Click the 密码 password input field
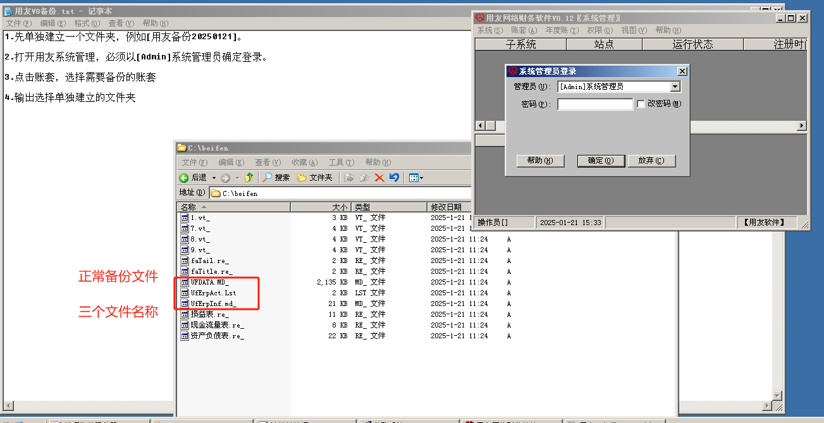The image size is (824, 423). 595,104
